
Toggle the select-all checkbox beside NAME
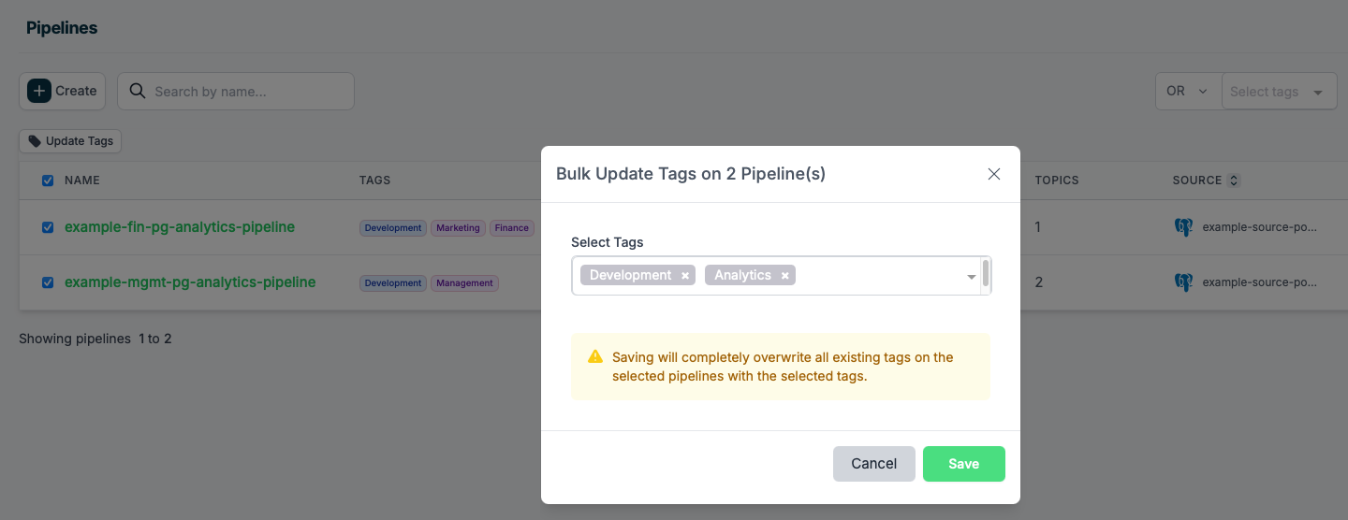[48, 181]
